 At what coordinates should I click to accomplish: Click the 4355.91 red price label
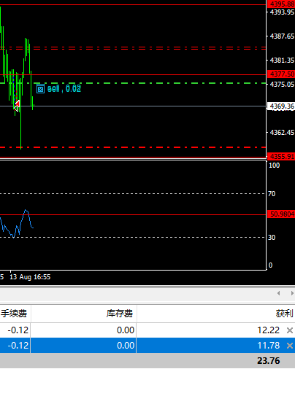[x=281, y=156]
